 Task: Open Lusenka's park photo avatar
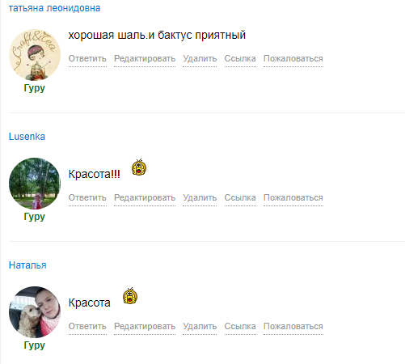coord(35,184)
